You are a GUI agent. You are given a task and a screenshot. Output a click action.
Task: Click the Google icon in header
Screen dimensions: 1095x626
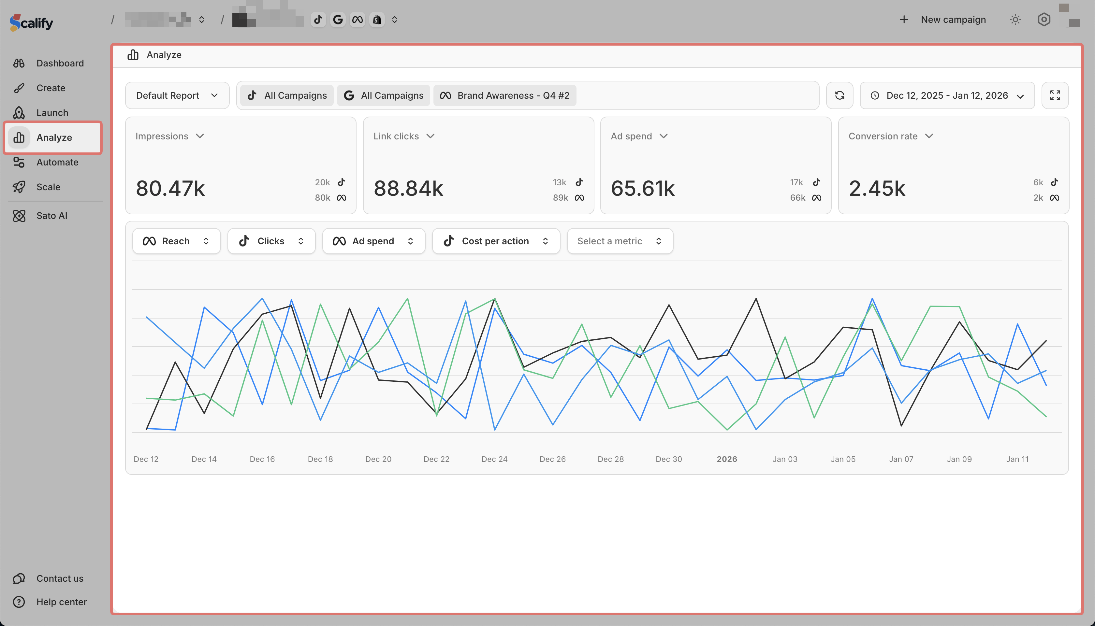(338, 19)
